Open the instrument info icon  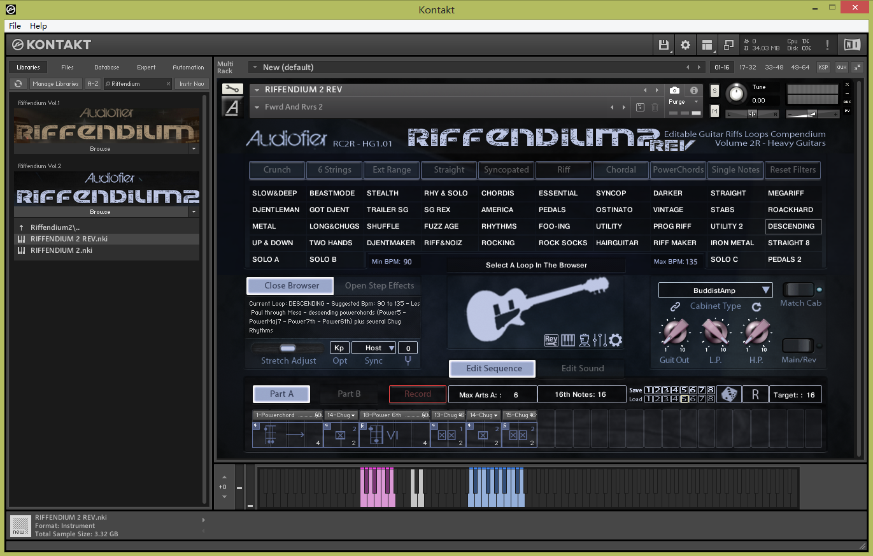(694, 90)
